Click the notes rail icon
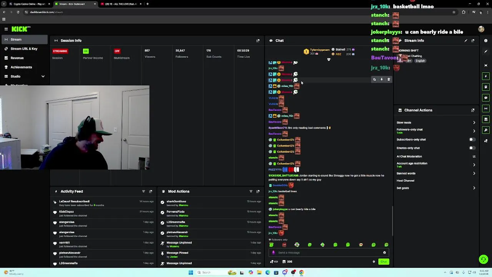This screenshot has height=277, width=492. pos(486,87)
